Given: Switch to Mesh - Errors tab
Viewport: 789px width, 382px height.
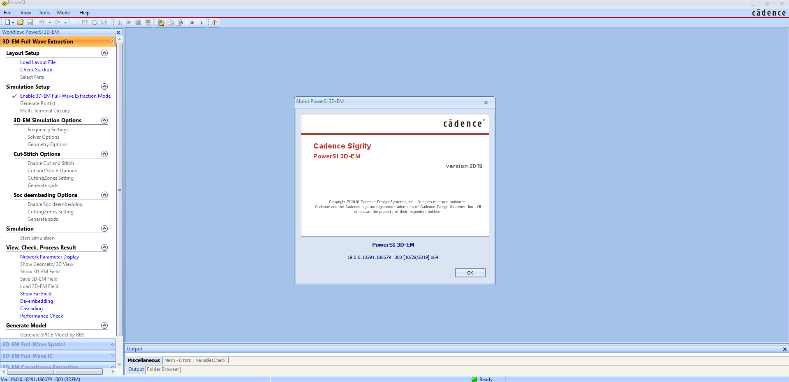Looking at the screenshot, I should point(178,360).
